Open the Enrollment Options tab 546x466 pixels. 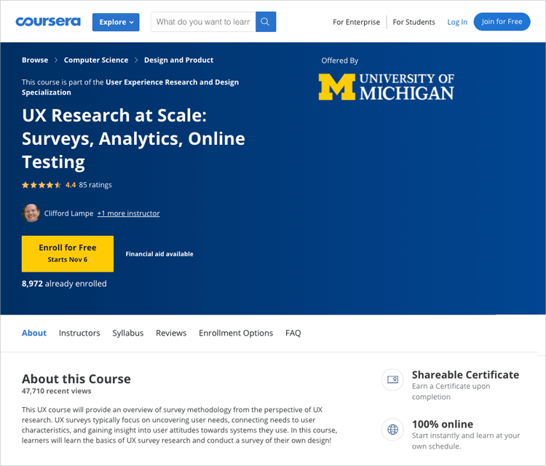(236, 333)
